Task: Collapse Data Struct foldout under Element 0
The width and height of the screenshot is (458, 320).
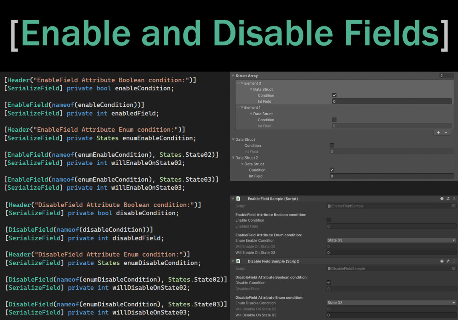Action: point(251,90)
